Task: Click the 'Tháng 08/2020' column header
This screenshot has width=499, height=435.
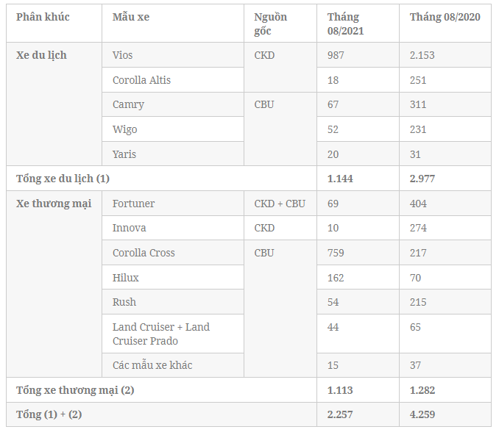Action: 445,17
